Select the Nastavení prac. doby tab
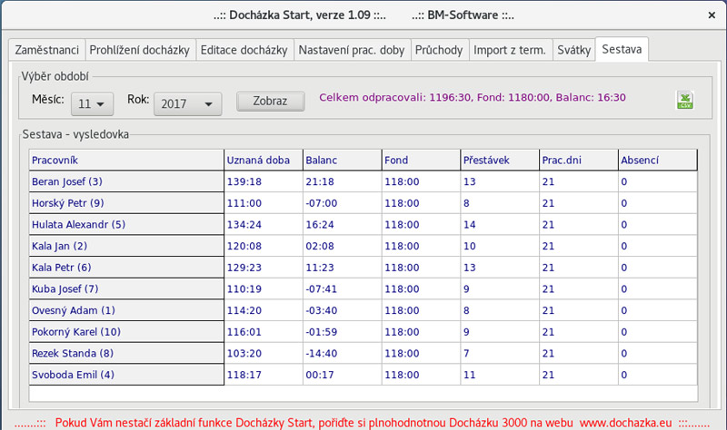Image resolution: width=727 pixels, height=430 pixels. coord(352,50)
